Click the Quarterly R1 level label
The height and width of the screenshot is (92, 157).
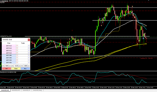[147, 58]
